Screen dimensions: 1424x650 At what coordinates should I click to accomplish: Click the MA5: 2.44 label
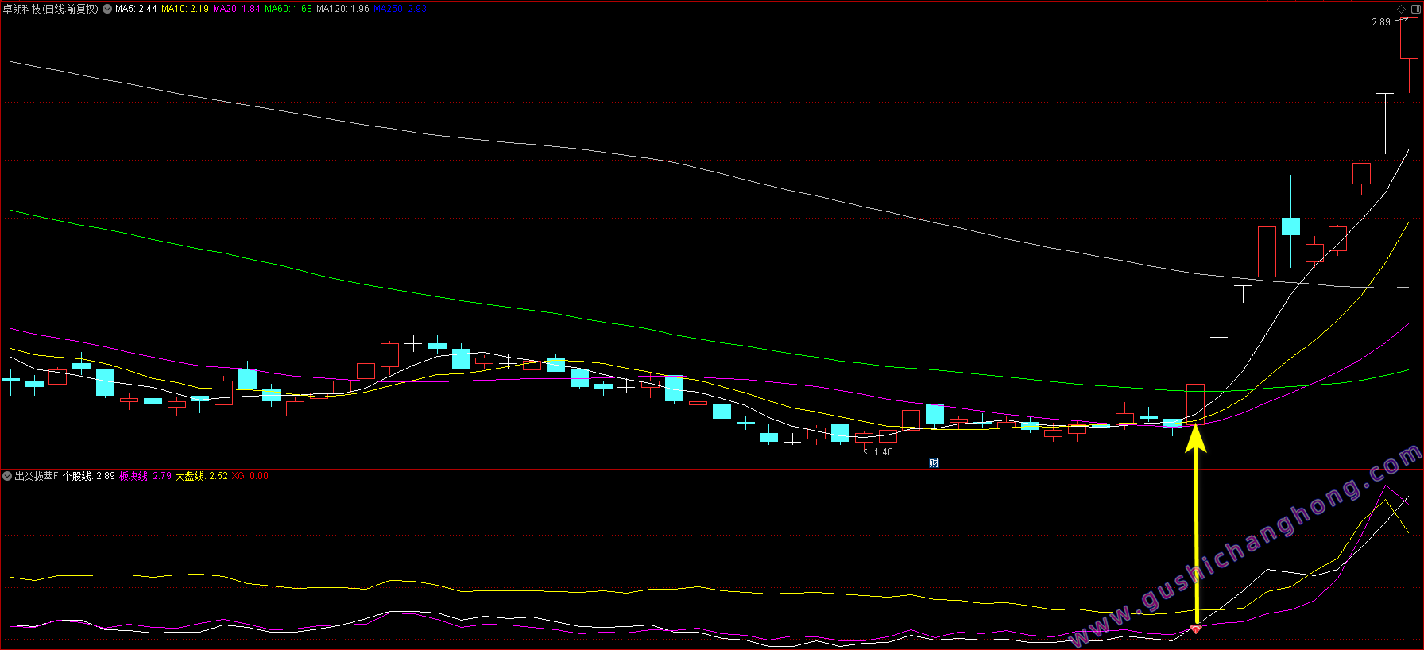pyautogui.click(x=136, y=9)
